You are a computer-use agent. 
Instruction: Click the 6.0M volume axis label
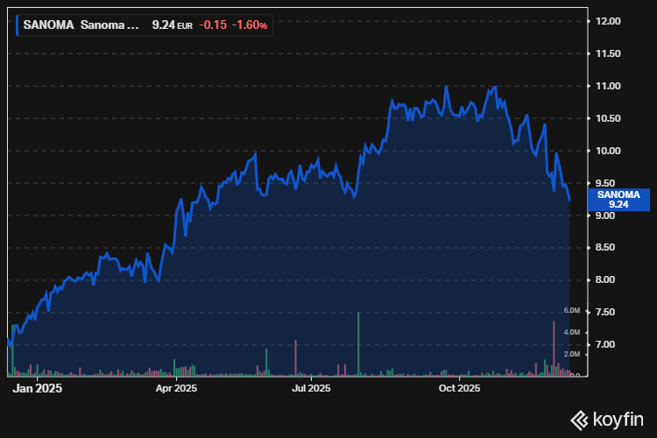[x=572, y=311]
